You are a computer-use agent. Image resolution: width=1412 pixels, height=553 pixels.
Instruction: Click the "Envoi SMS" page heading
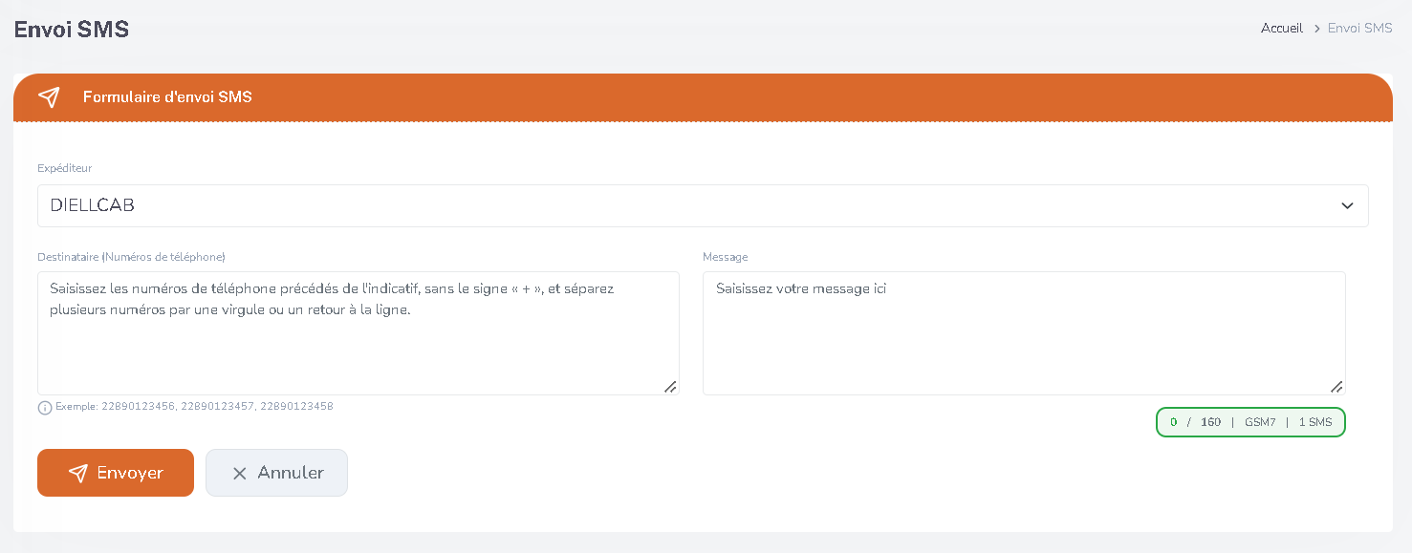click(x=72, y=30)
